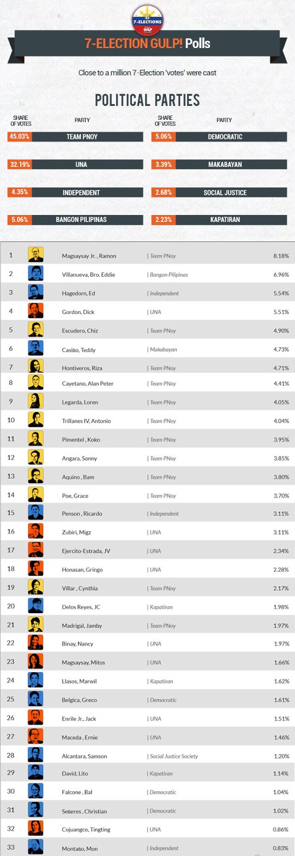
Task: Click the 7-Elections Gulp logo badge
Action: (x=147, y=21)
